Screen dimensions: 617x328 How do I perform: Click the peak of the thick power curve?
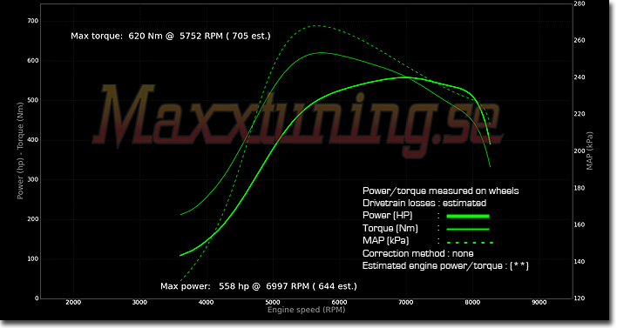(406, 77)
